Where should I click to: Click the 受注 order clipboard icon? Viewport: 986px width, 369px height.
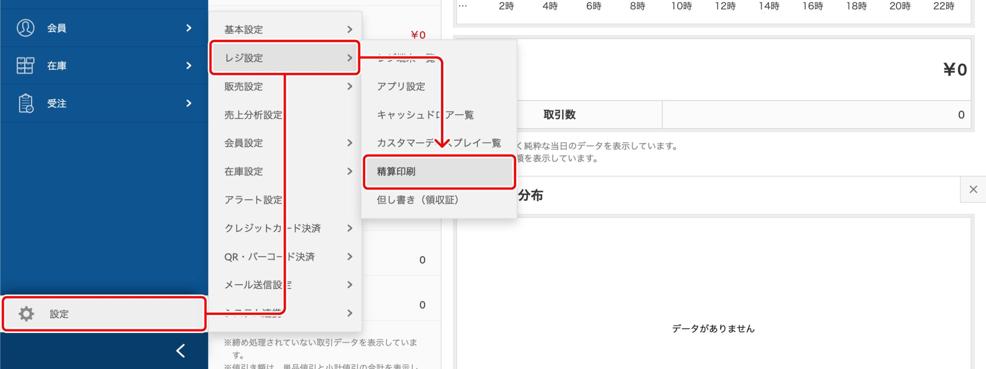[x=26, y=103]
